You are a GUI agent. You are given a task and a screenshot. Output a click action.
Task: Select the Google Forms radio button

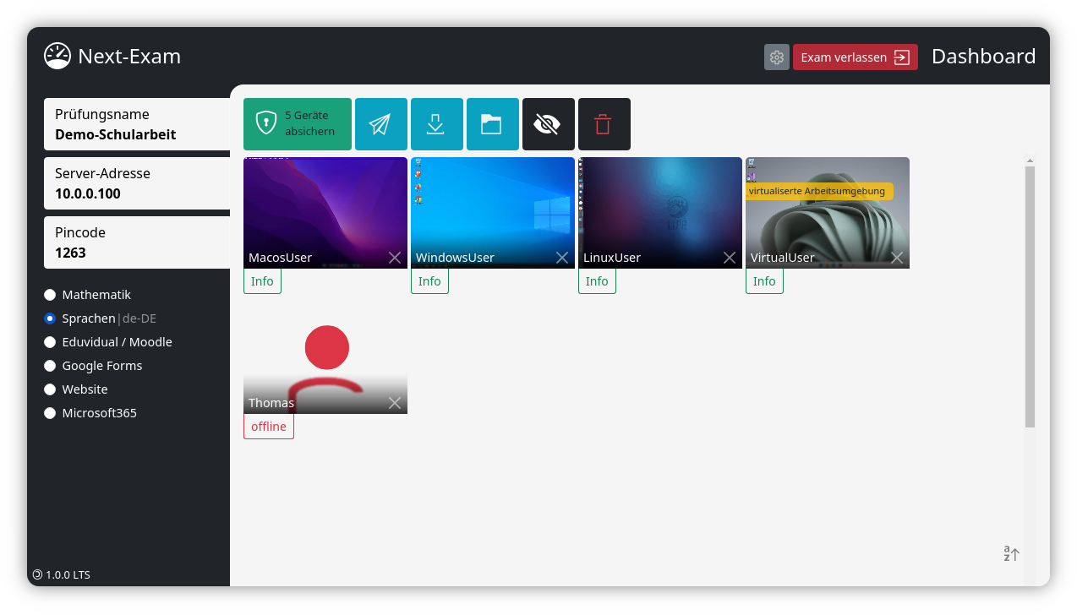50,366
